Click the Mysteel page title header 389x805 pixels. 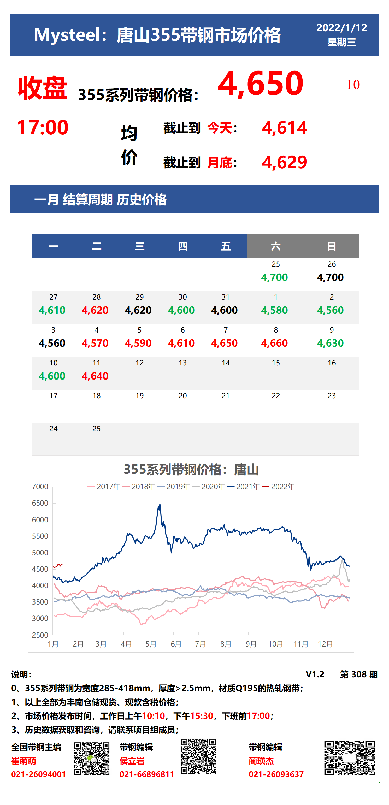coord(157,35)
